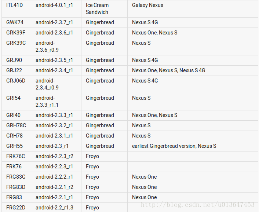This screenshot has height=212, width=259.
Task: Click the android-2.3.7_r1 tag
Action: (54, 22)
